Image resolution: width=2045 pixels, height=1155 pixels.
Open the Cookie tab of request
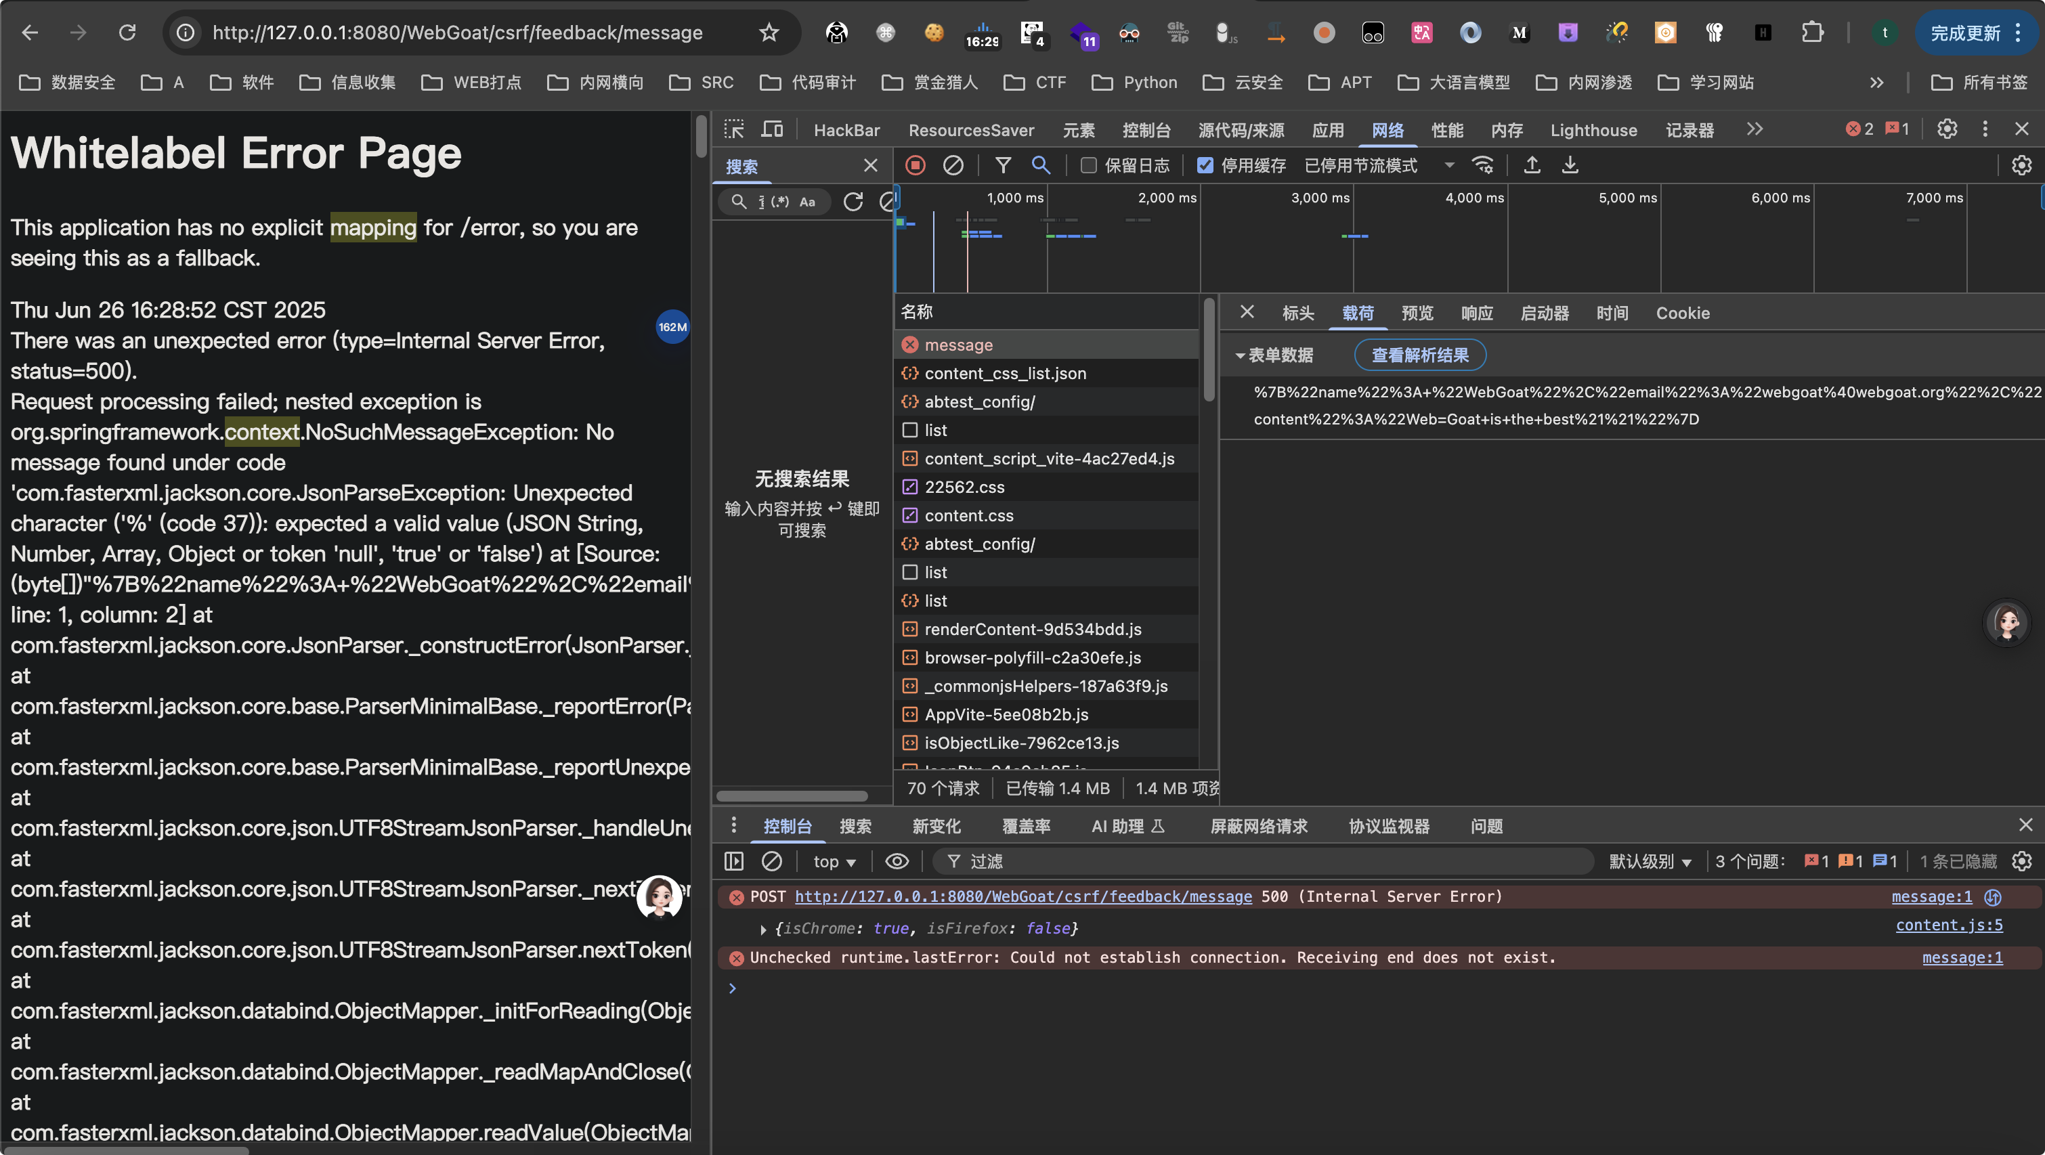(1682, 313)
